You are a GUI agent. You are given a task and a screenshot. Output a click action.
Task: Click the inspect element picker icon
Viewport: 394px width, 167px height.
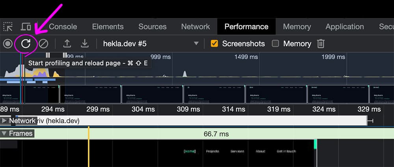click(8, 27)
